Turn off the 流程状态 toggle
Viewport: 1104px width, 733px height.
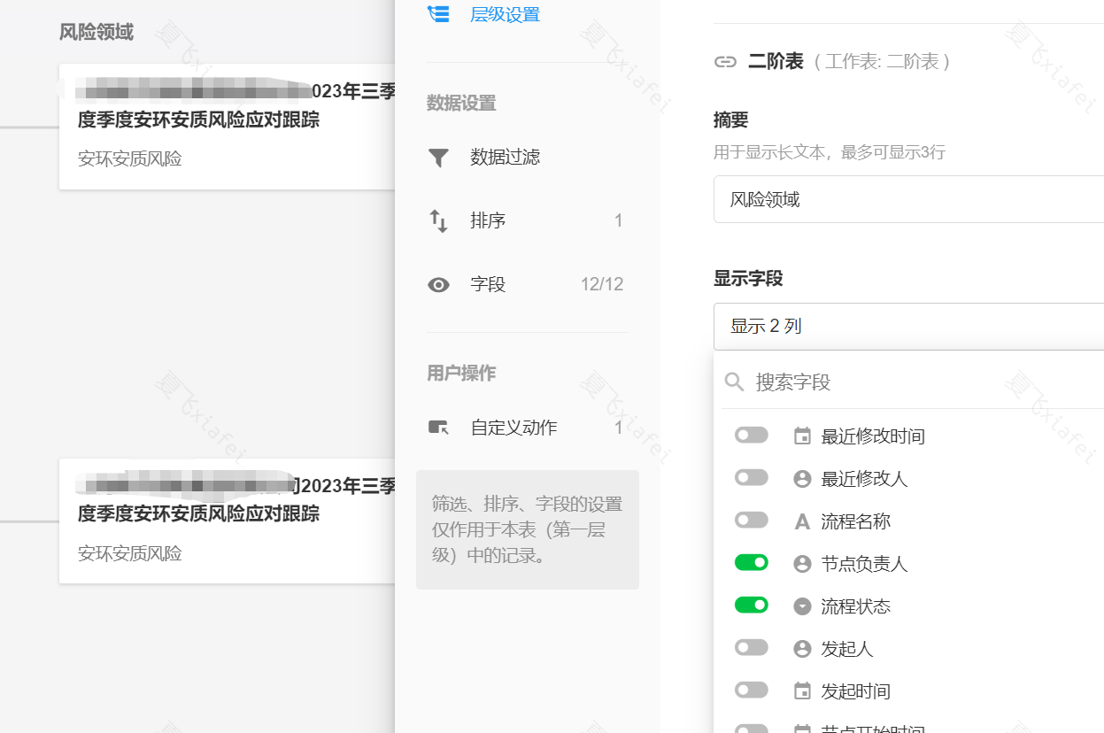coord(752,606)
